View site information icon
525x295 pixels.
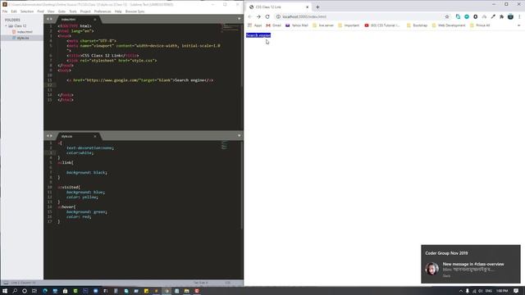pyautogui.click(x=278, y=16)
